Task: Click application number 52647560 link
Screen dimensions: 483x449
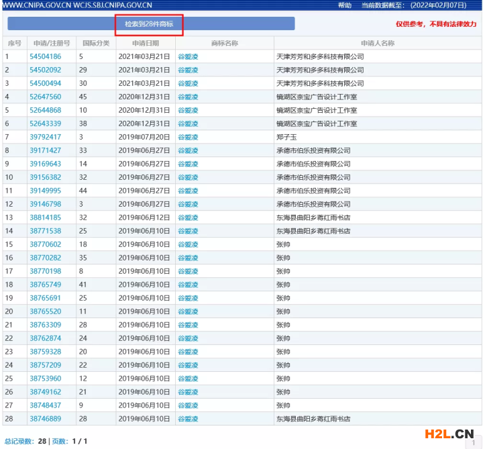Action: (45, 97)
